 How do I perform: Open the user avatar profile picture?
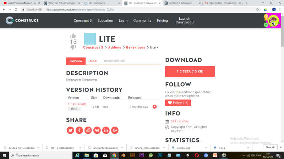click(x=274, y=20)
